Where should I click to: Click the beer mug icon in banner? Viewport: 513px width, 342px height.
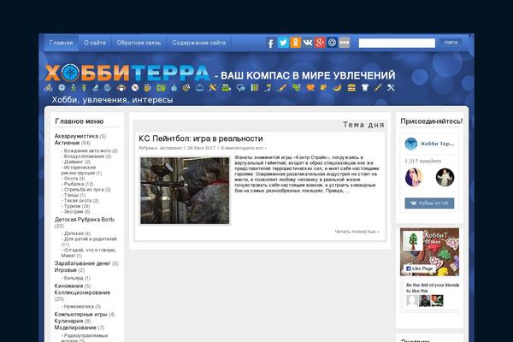coord(147,88)
